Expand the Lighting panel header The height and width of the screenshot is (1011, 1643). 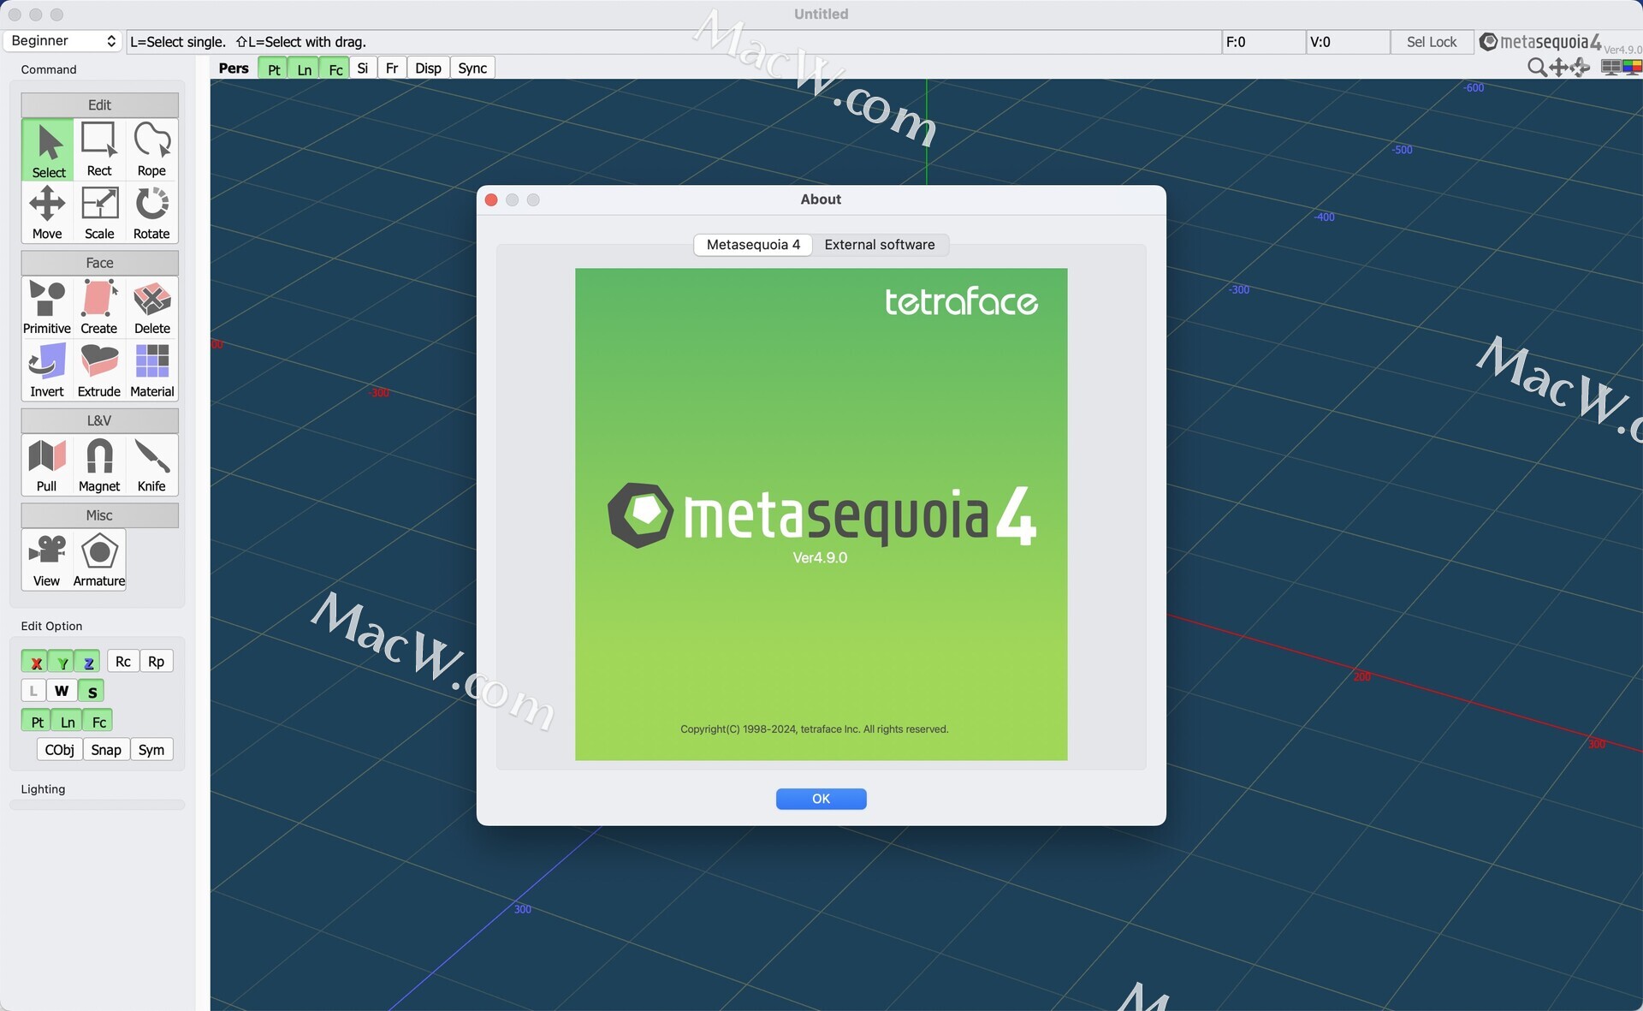click(x=43, y=789)
